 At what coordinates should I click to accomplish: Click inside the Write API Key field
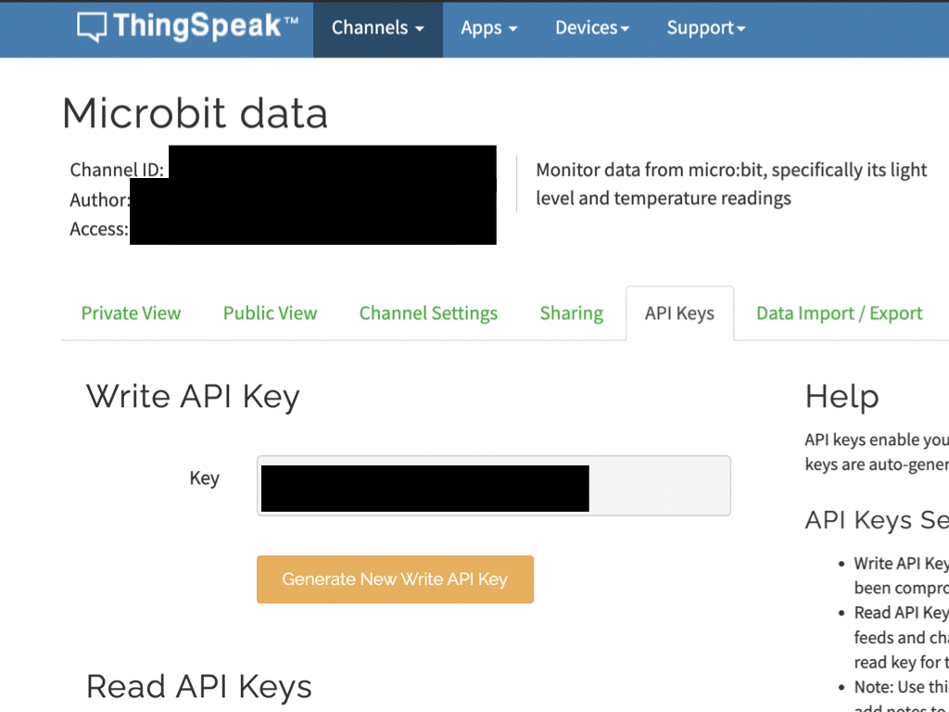494,486
